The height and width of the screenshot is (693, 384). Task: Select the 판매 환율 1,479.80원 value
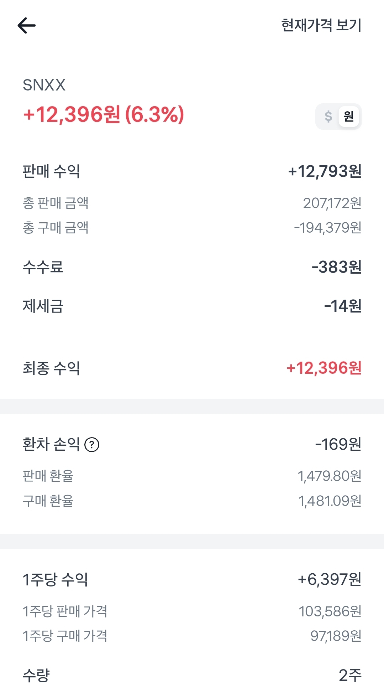point(329,476)
